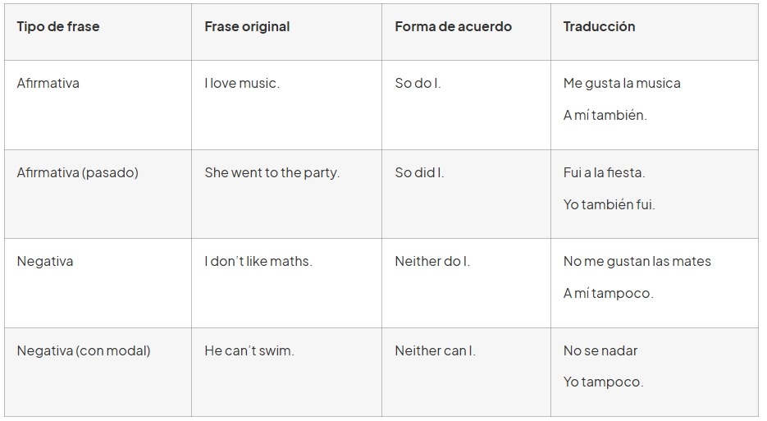Click the "Me gusta la musica" translation
The image size is (767, 421).
click(x=622, y=83)
